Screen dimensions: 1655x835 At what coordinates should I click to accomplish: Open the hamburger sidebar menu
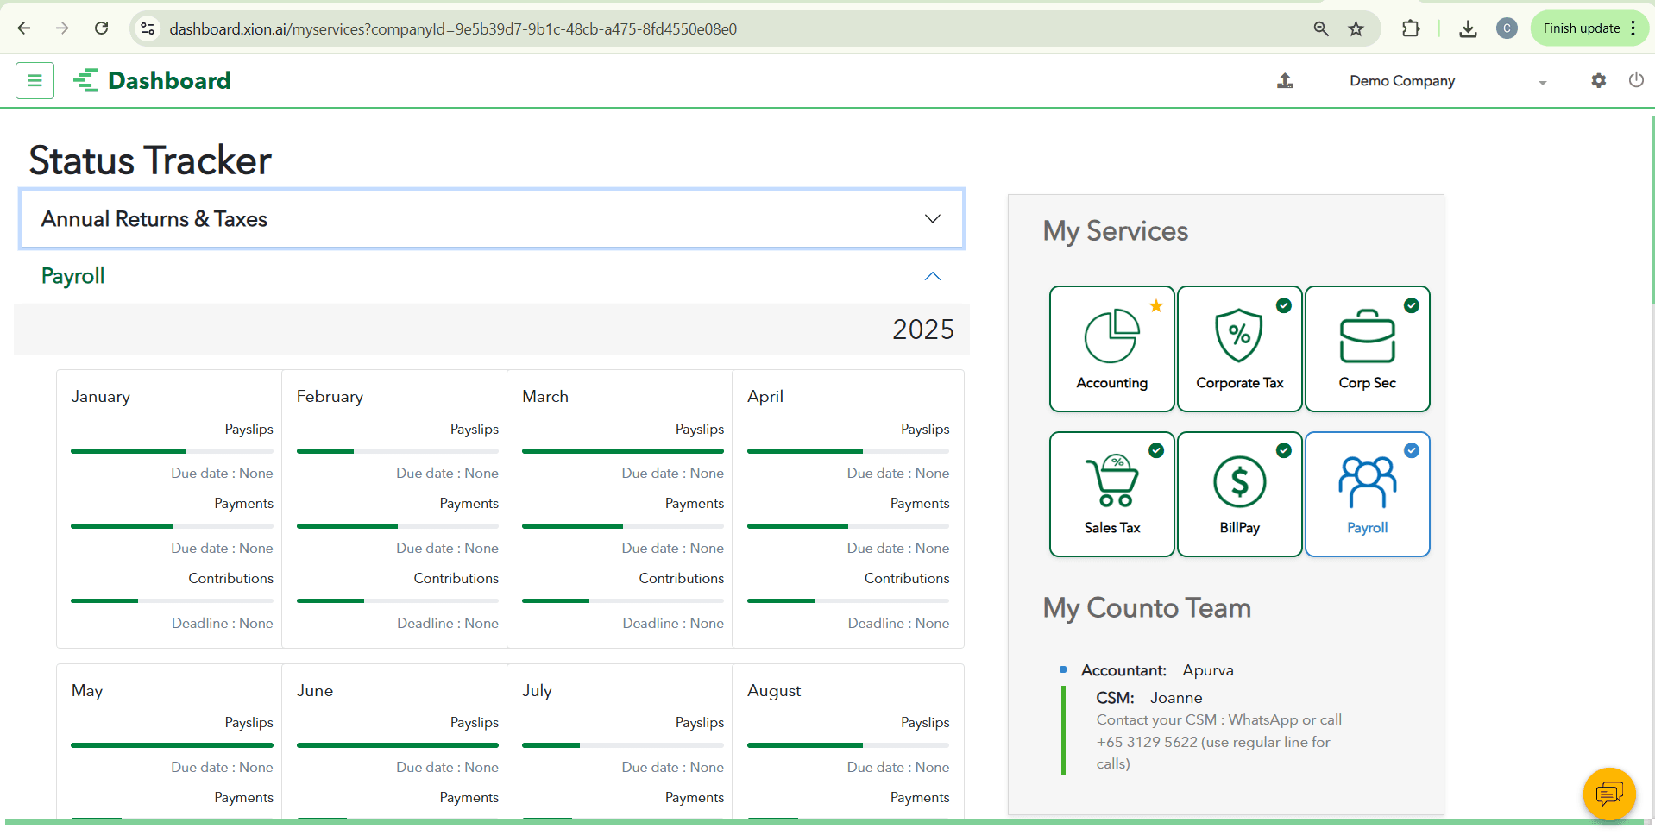click(35, 80)
